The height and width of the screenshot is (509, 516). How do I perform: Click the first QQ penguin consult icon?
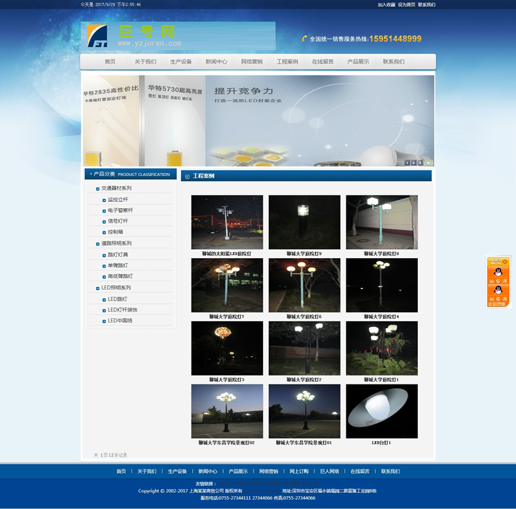pos(497,273)
